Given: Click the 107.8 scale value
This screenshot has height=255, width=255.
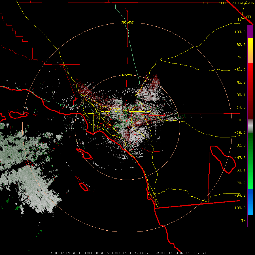Looking at the screenshot, I should [240, 32].
